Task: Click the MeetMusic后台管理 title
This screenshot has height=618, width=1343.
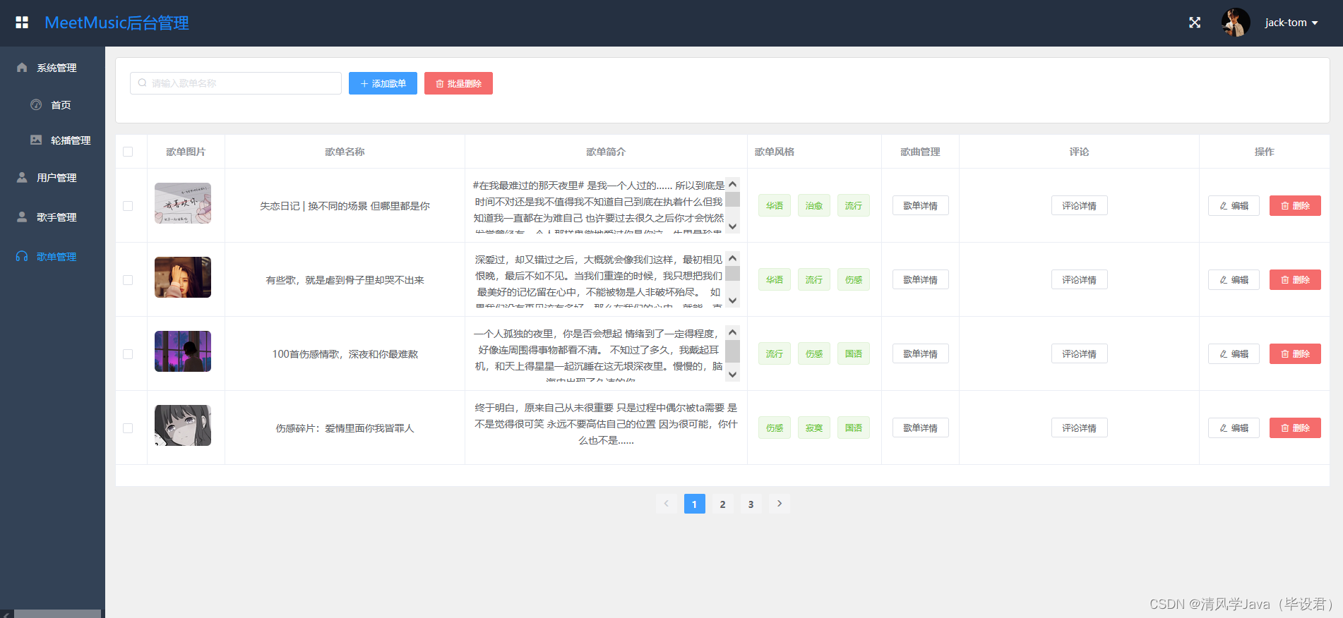Action: tap(117, 23)
